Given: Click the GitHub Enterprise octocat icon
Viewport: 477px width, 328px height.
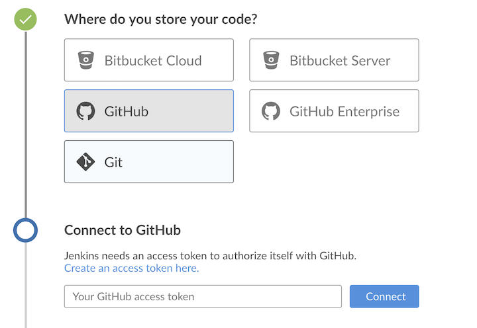Looking at the screenshot, I should pyautogui.click(x=270, y=111).
